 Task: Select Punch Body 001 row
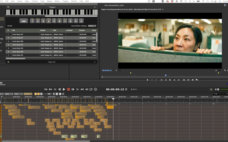[51, 38]
